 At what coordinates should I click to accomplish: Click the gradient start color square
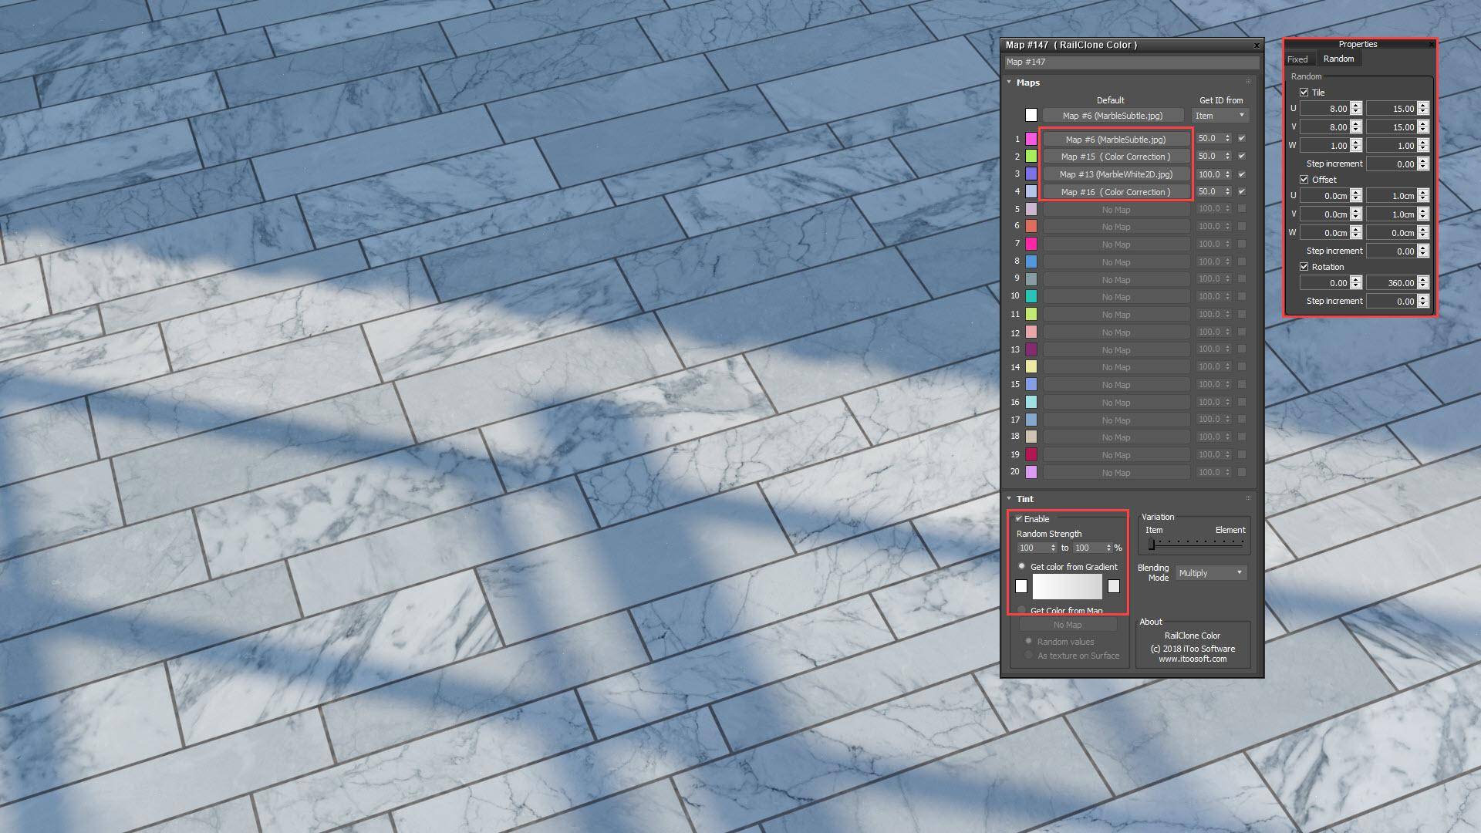pyautogui.click(x=1021, y=586)
